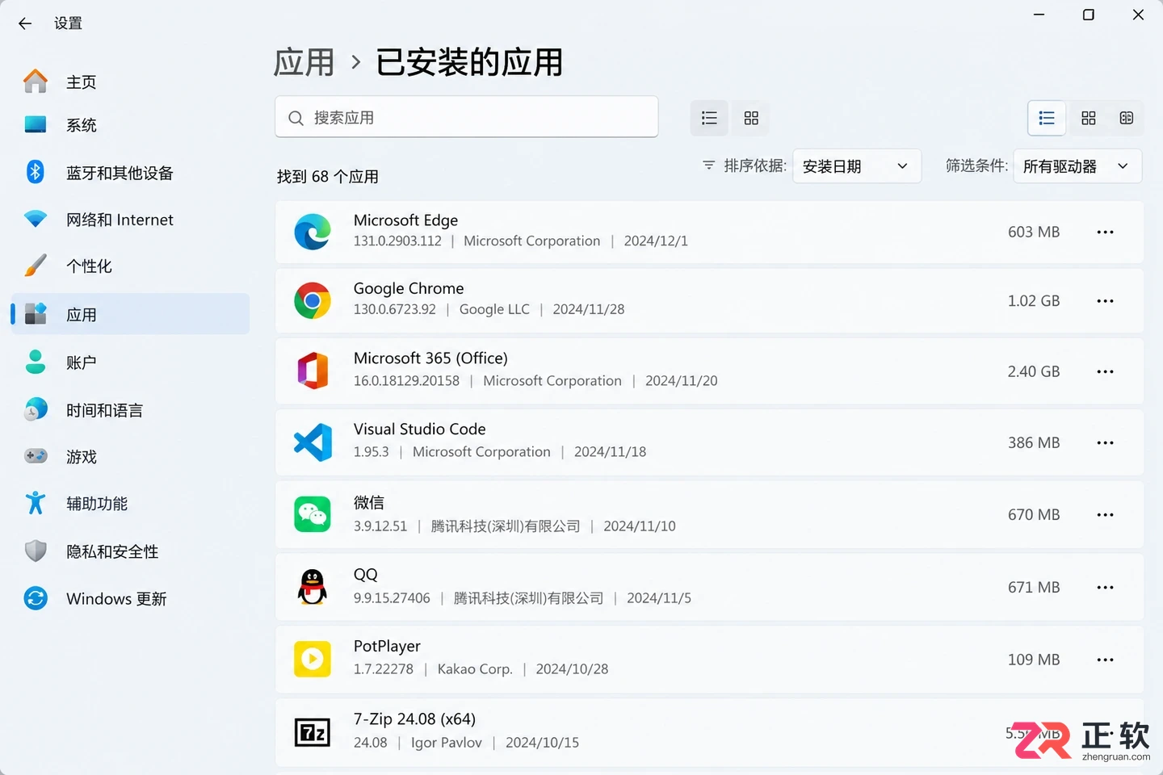The height and width of the screenshot is (775, 1163).
Task: Select the QQ app name
Action: coord(366,575)
